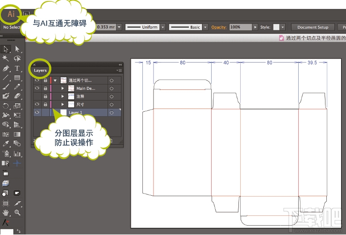Select the Perspective Grid tool
Screen dimensions: 346x235
[x=17, y=125]
